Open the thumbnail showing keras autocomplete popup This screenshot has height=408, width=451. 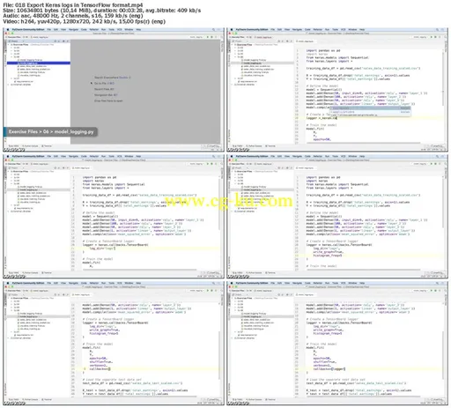click(x=337, y=90)
